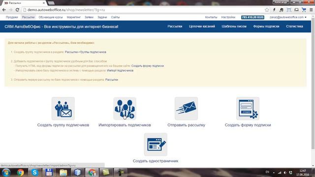This screenshot has width=315, height=177.
Task: Switch to the Формы подписки tab
Action: point(266,26)
